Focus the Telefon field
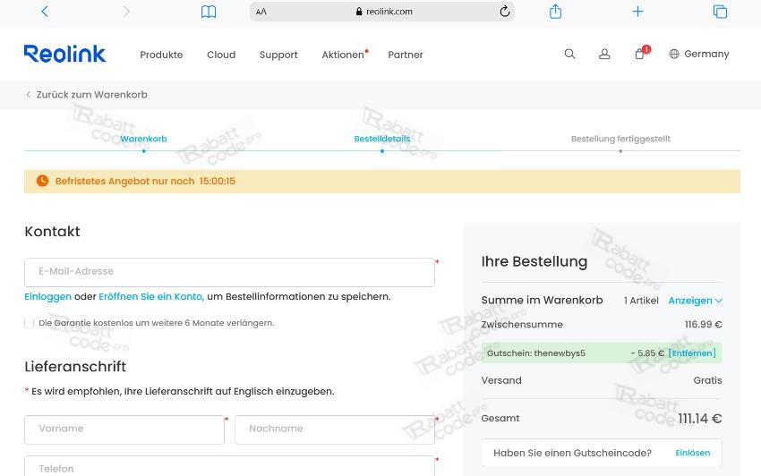Viewport: 761px width, 476px height. pyautogui.click(x=229, y=467)
